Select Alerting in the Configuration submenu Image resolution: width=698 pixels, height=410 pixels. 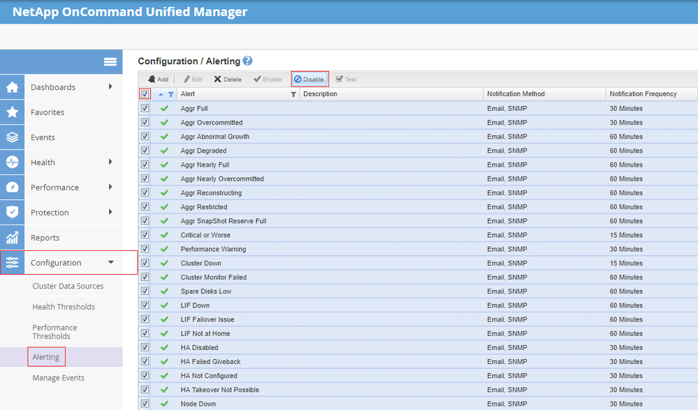tap(46, 357)
